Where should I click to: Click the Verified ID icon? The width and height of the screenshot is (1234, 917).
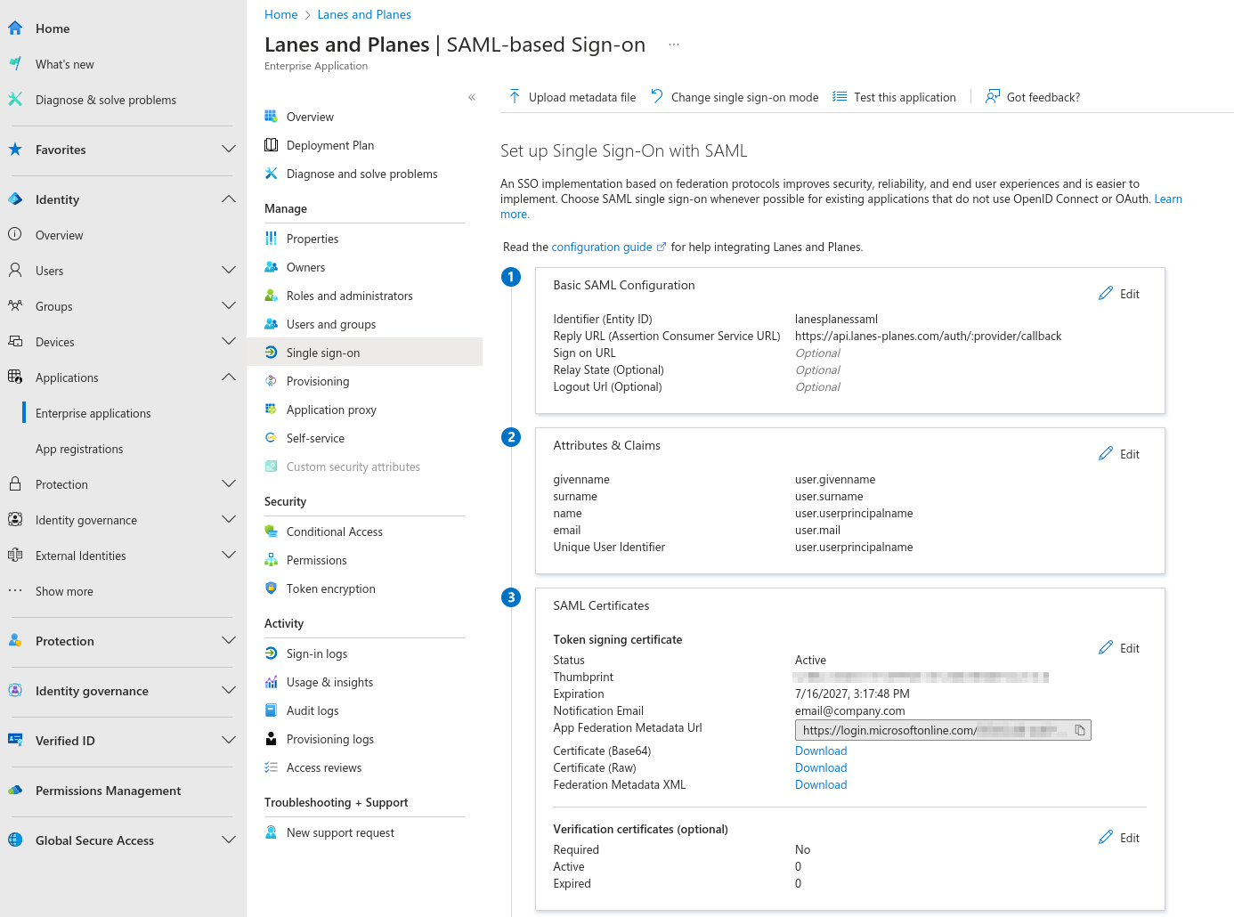[15, 741]
